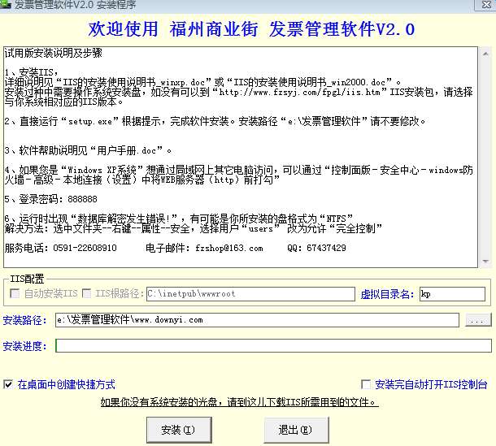Click the 安装(I) button
496x446 pixels.
179,430
